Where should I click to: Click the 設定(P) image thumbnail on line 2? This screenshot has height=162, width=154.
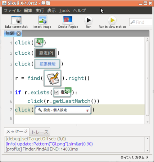45,53
